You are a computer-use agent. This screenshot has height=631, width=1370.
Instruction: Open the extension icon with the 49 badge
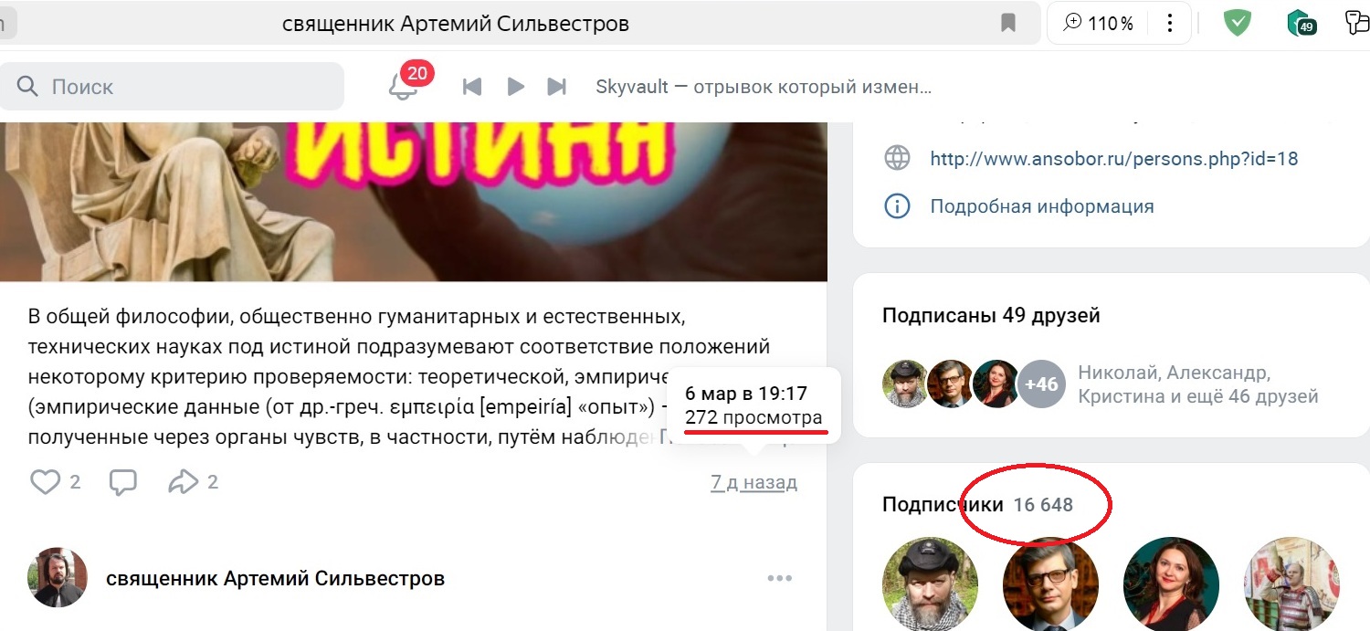coord(1300,23)
